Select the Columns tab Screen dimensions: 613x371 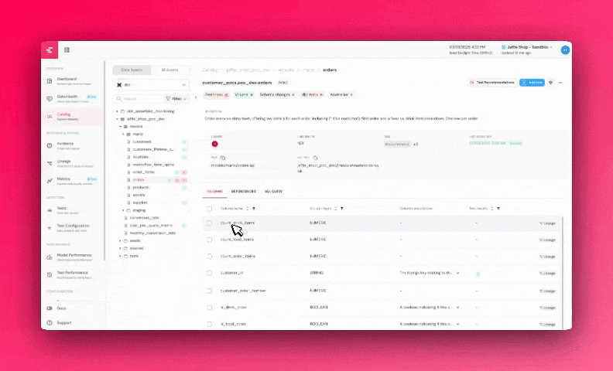click(214, 192)
